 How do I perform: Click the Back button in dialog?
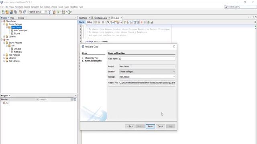(x=130, y=126)
